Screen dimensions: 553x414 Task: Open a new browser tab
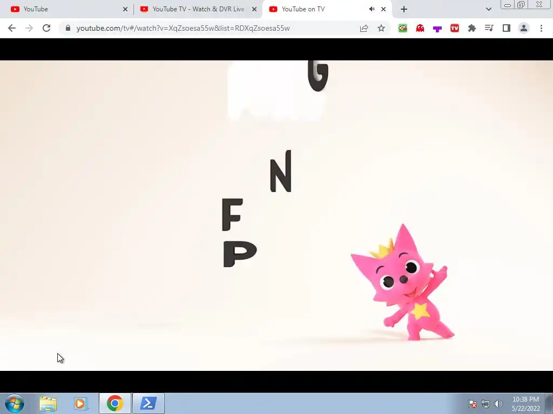pos(404,9)
